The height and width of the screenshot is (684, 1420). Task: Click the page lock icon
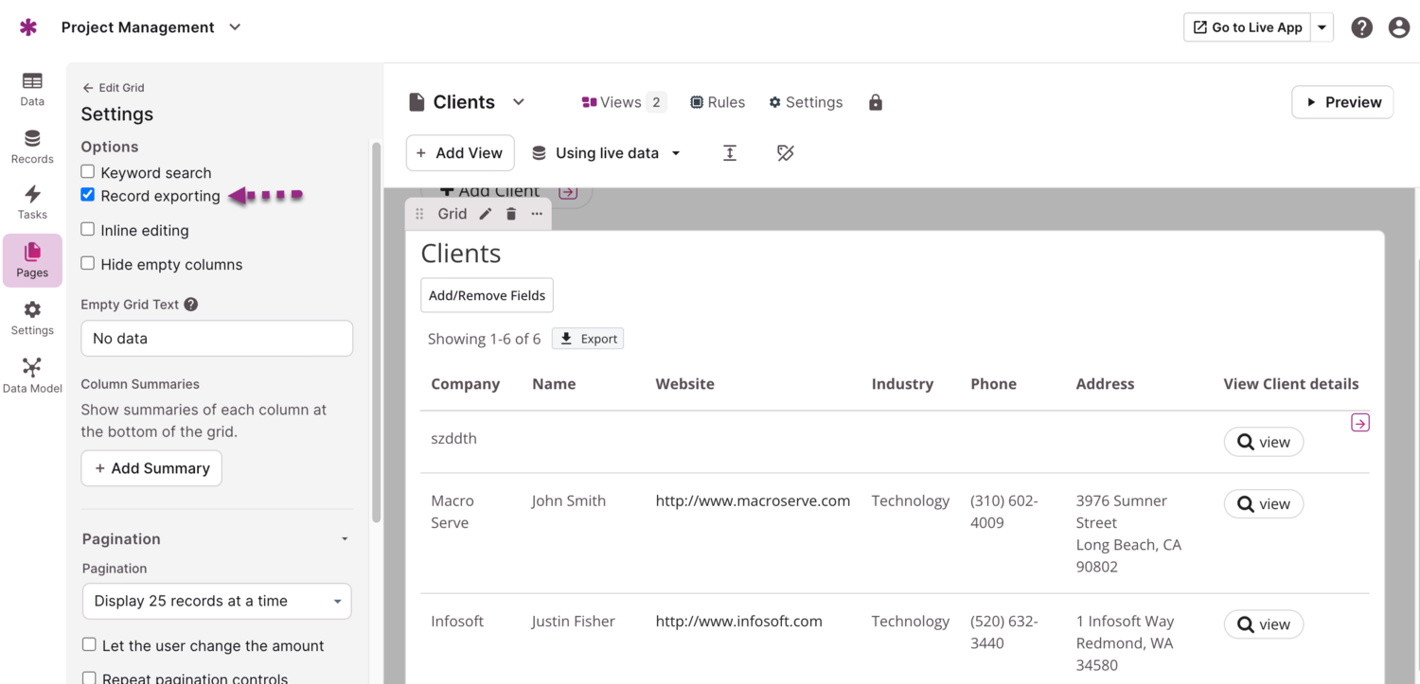click(x=876, y=102)
